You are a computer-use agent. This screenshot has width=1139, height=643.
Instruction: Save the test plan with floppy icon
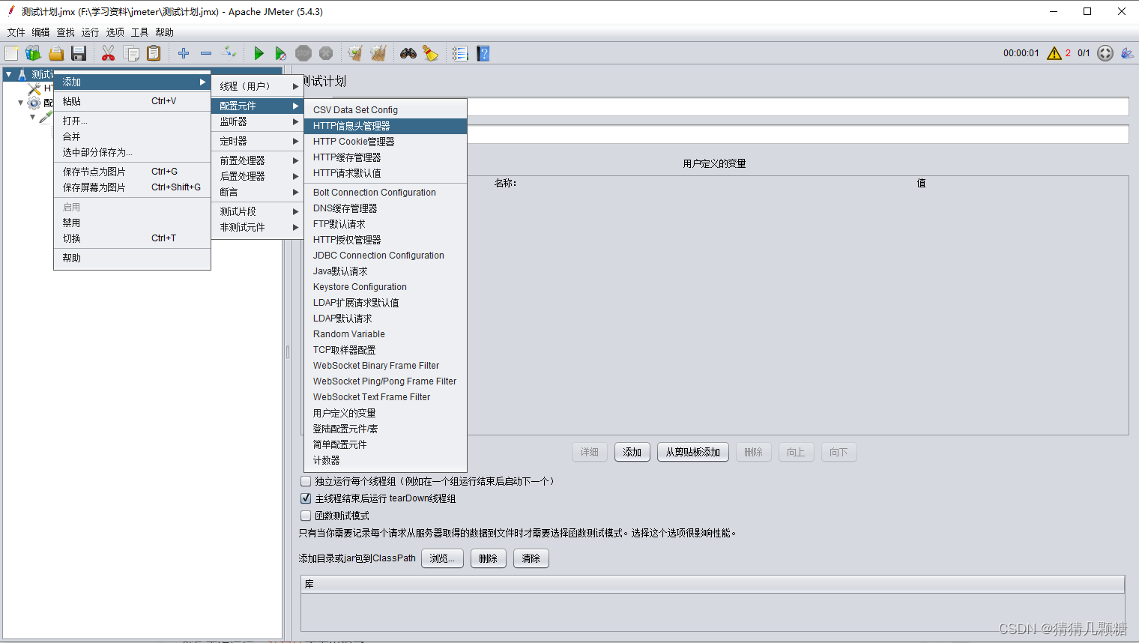coord(79,53)
